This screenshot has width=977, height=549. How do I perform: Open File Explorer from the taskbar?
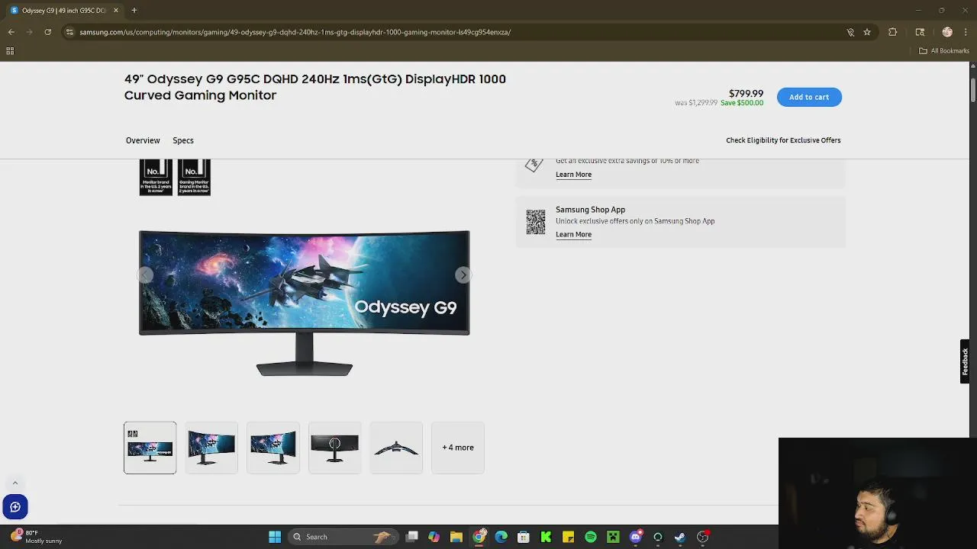456,537
